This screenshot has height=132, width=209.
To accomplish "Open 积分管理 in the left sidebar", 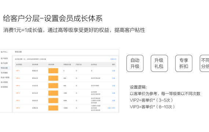I will [4, 82].
